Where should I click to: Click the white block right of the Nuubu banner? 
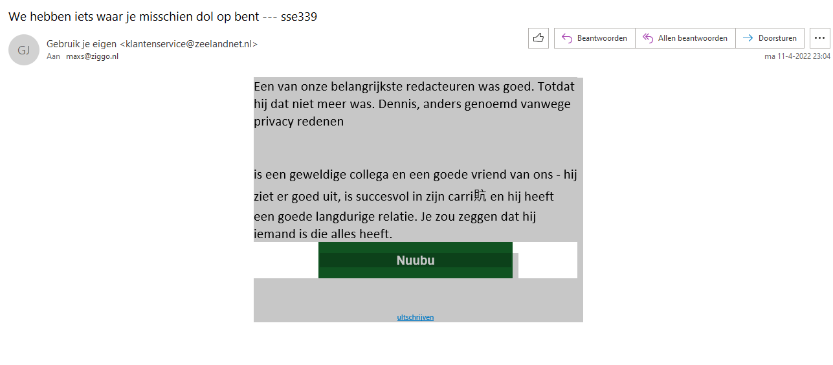click(548, 260)
